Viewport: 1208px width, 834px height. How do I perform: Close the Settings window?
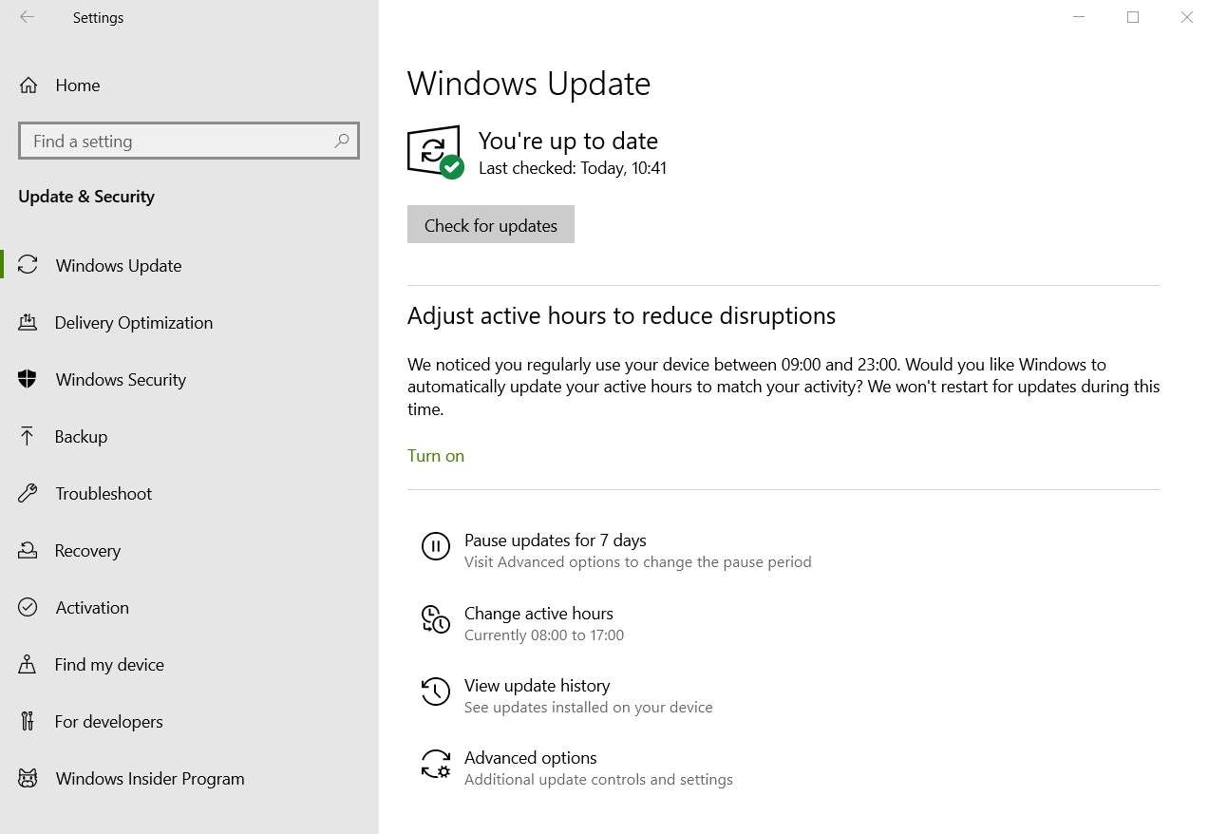[1186, 17]
